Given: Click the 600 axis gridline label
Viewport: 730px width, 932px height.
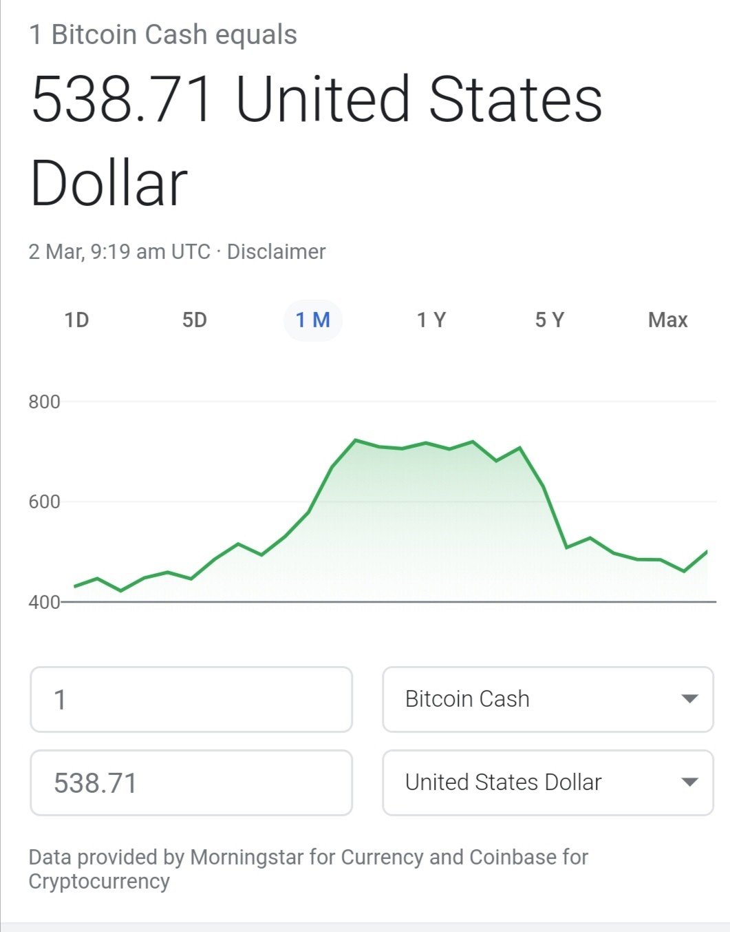Looking at the screenshot, I should pos(44,502).
